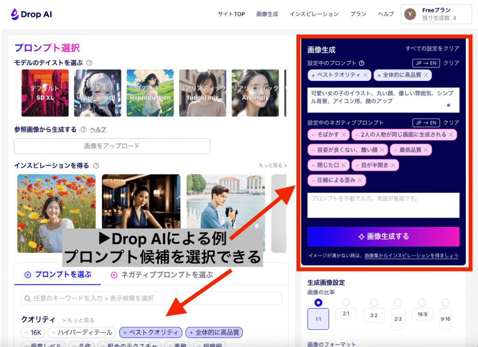Add the 16K quality chip
This screenshot has width=478, height=347.
(x=33, y=333)
